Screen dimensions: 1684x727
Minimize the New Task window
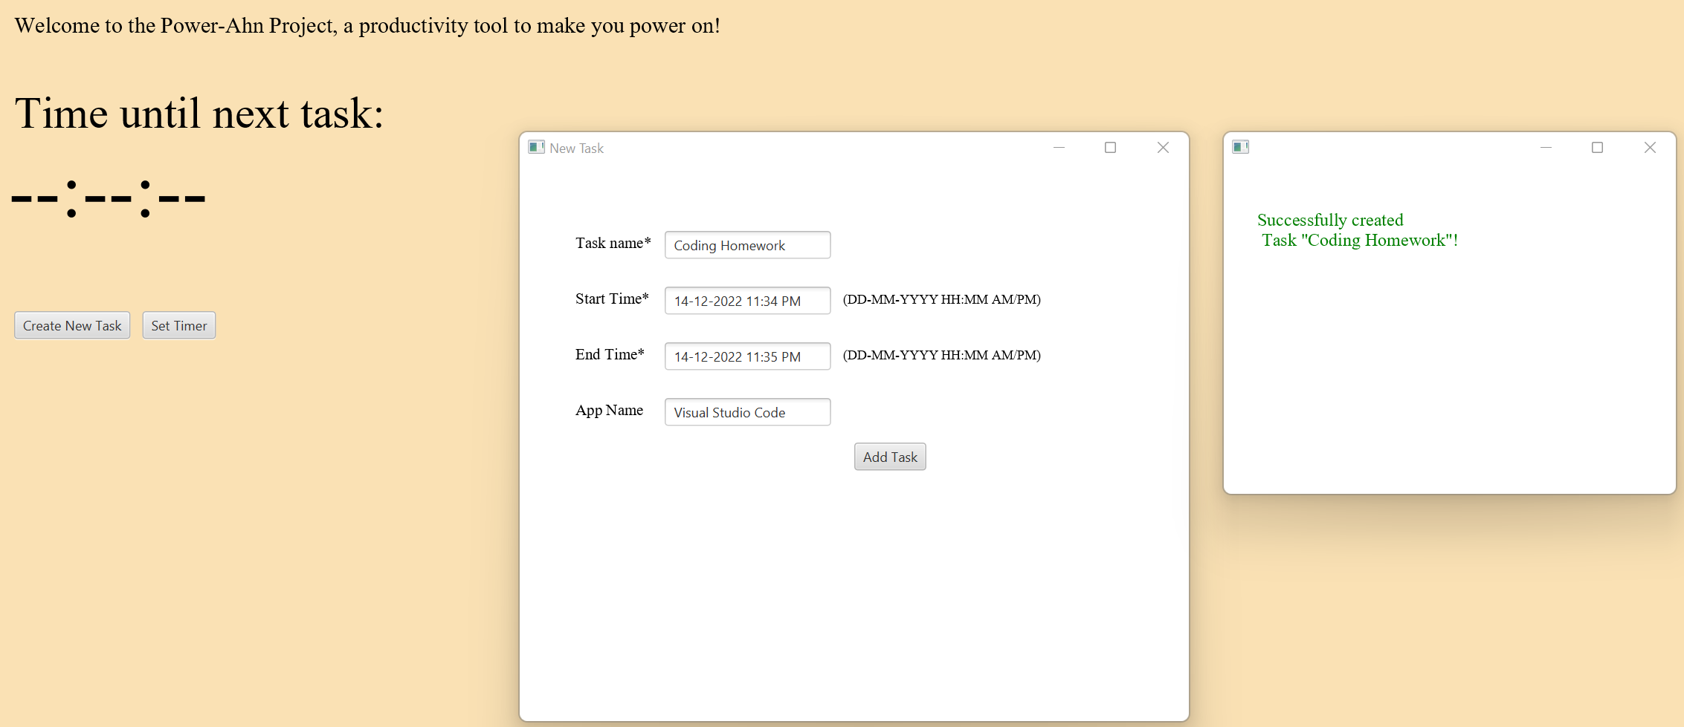[x=1059, y=148]
